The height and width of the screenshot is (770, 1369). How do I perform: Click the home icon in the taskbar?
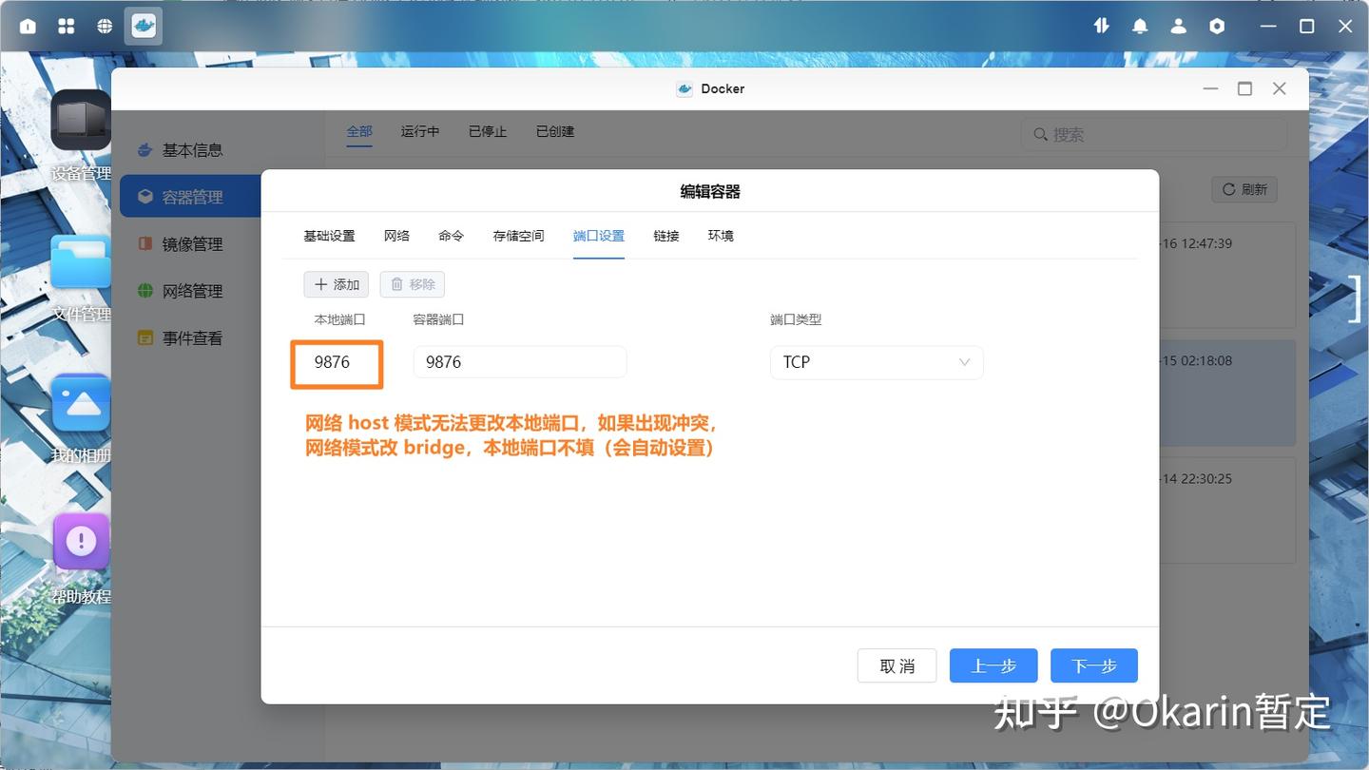[27, 26]
